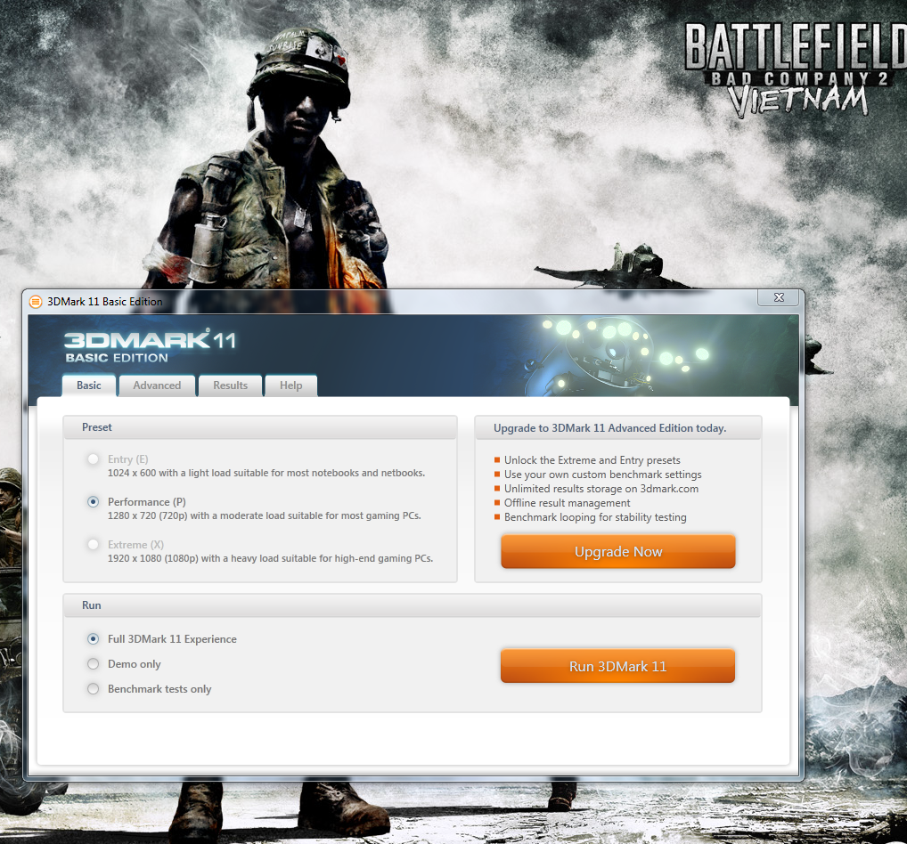The height and width of the screenshot is (844, 907).
Task: Click the Run 3DMark 11 button
Action: (617, 666)
